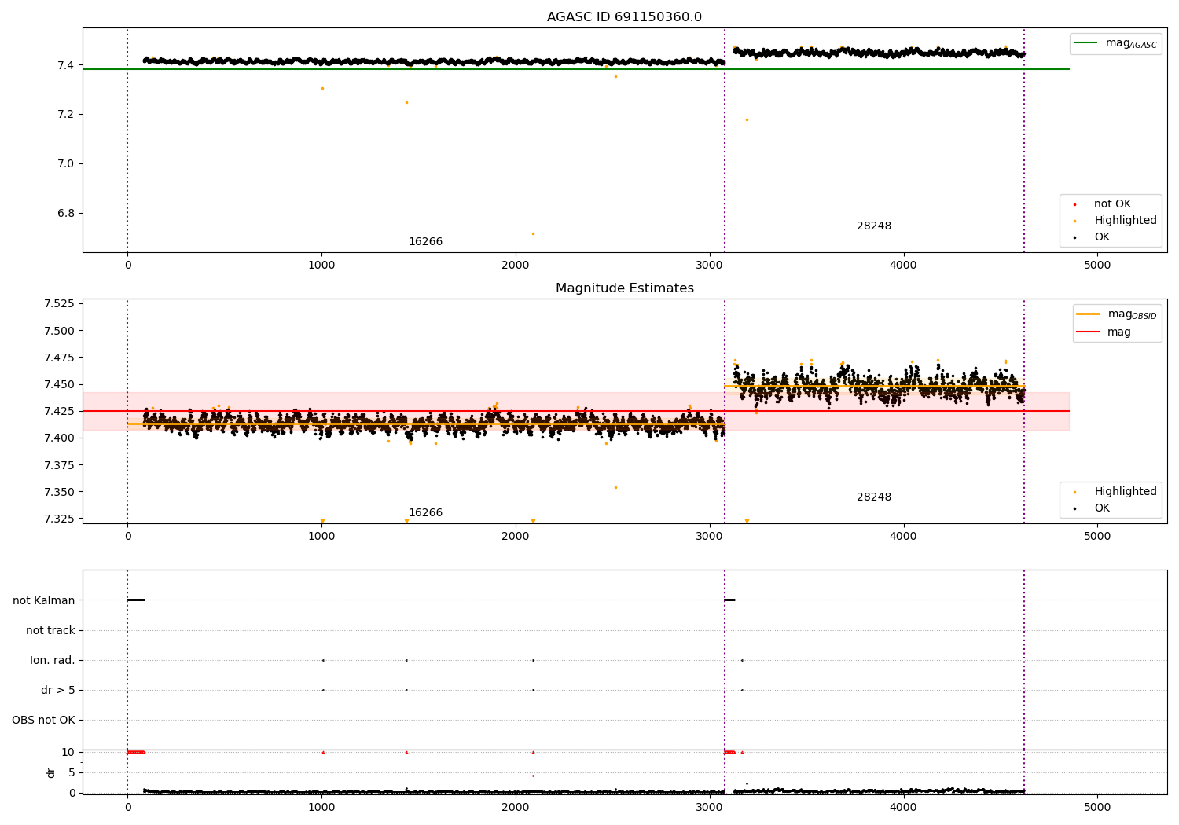Click OBSID label 16266 in middle plot
This screenshot has height=825, width=1179.
425,513
